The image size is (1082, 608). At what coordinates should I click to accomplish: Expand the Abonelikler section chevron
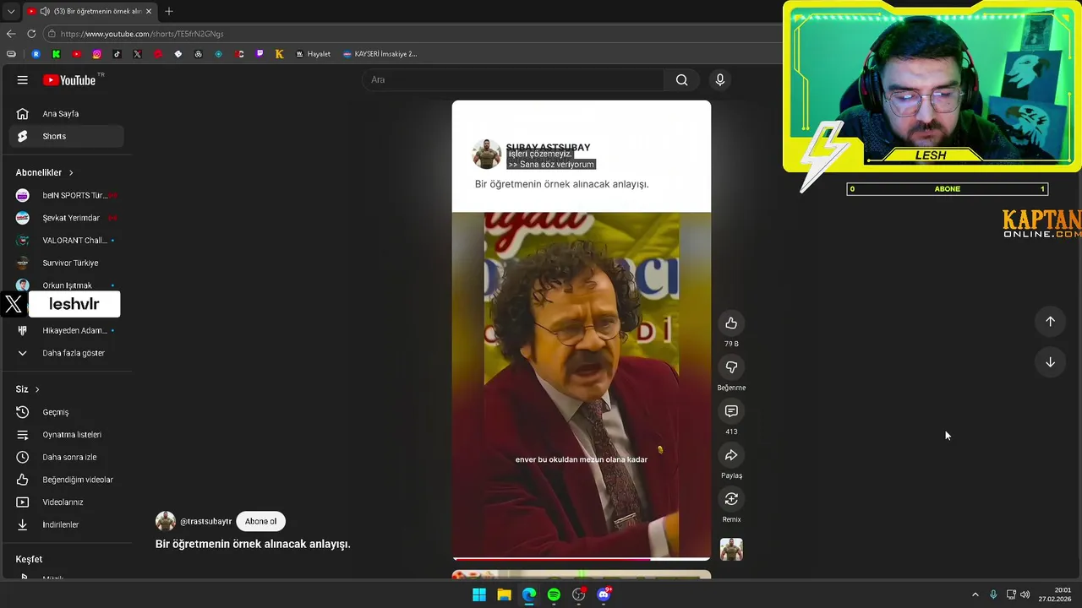71,172
